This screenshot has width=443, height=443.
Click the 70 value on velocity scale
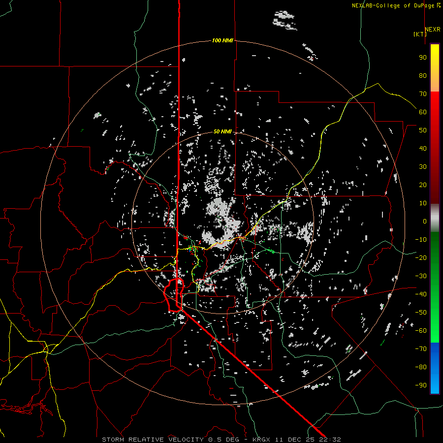(x=423, y=94)
